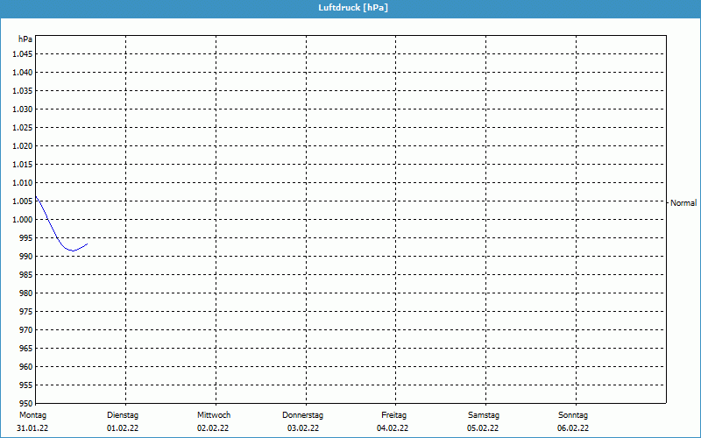Click the 990 value on the pressure axis
This screenshot has width=701, height=438.
tap(25, 256)
